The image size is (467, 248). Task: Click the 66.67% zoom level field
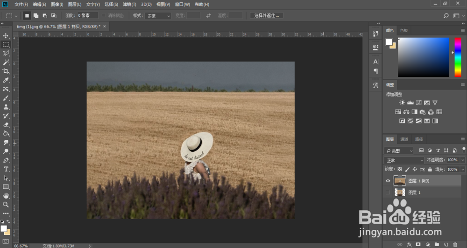click(x=21, y=246)
